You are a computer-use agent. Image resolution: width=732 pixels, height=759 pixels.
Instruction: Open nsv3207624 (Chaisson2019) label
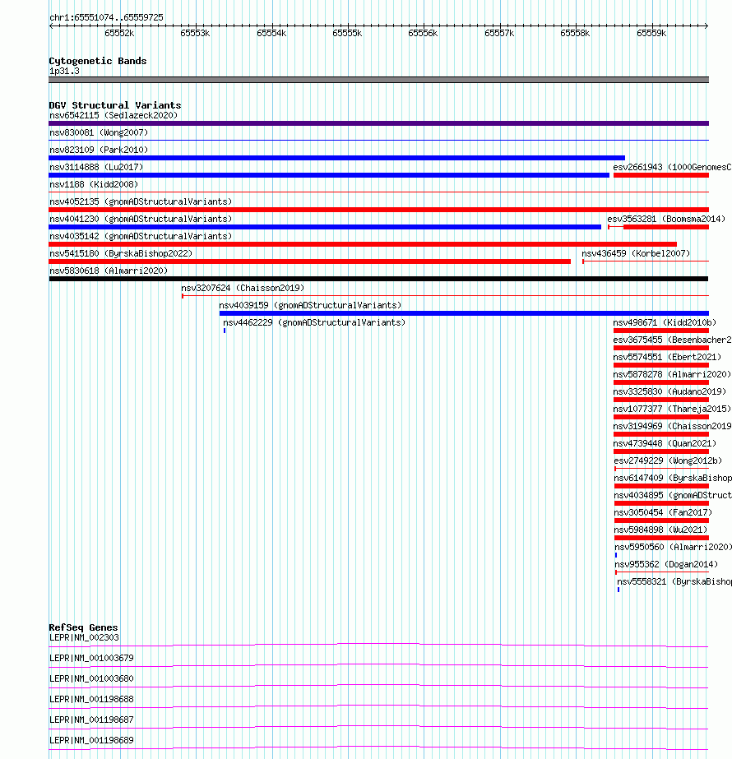coord(243,288)
